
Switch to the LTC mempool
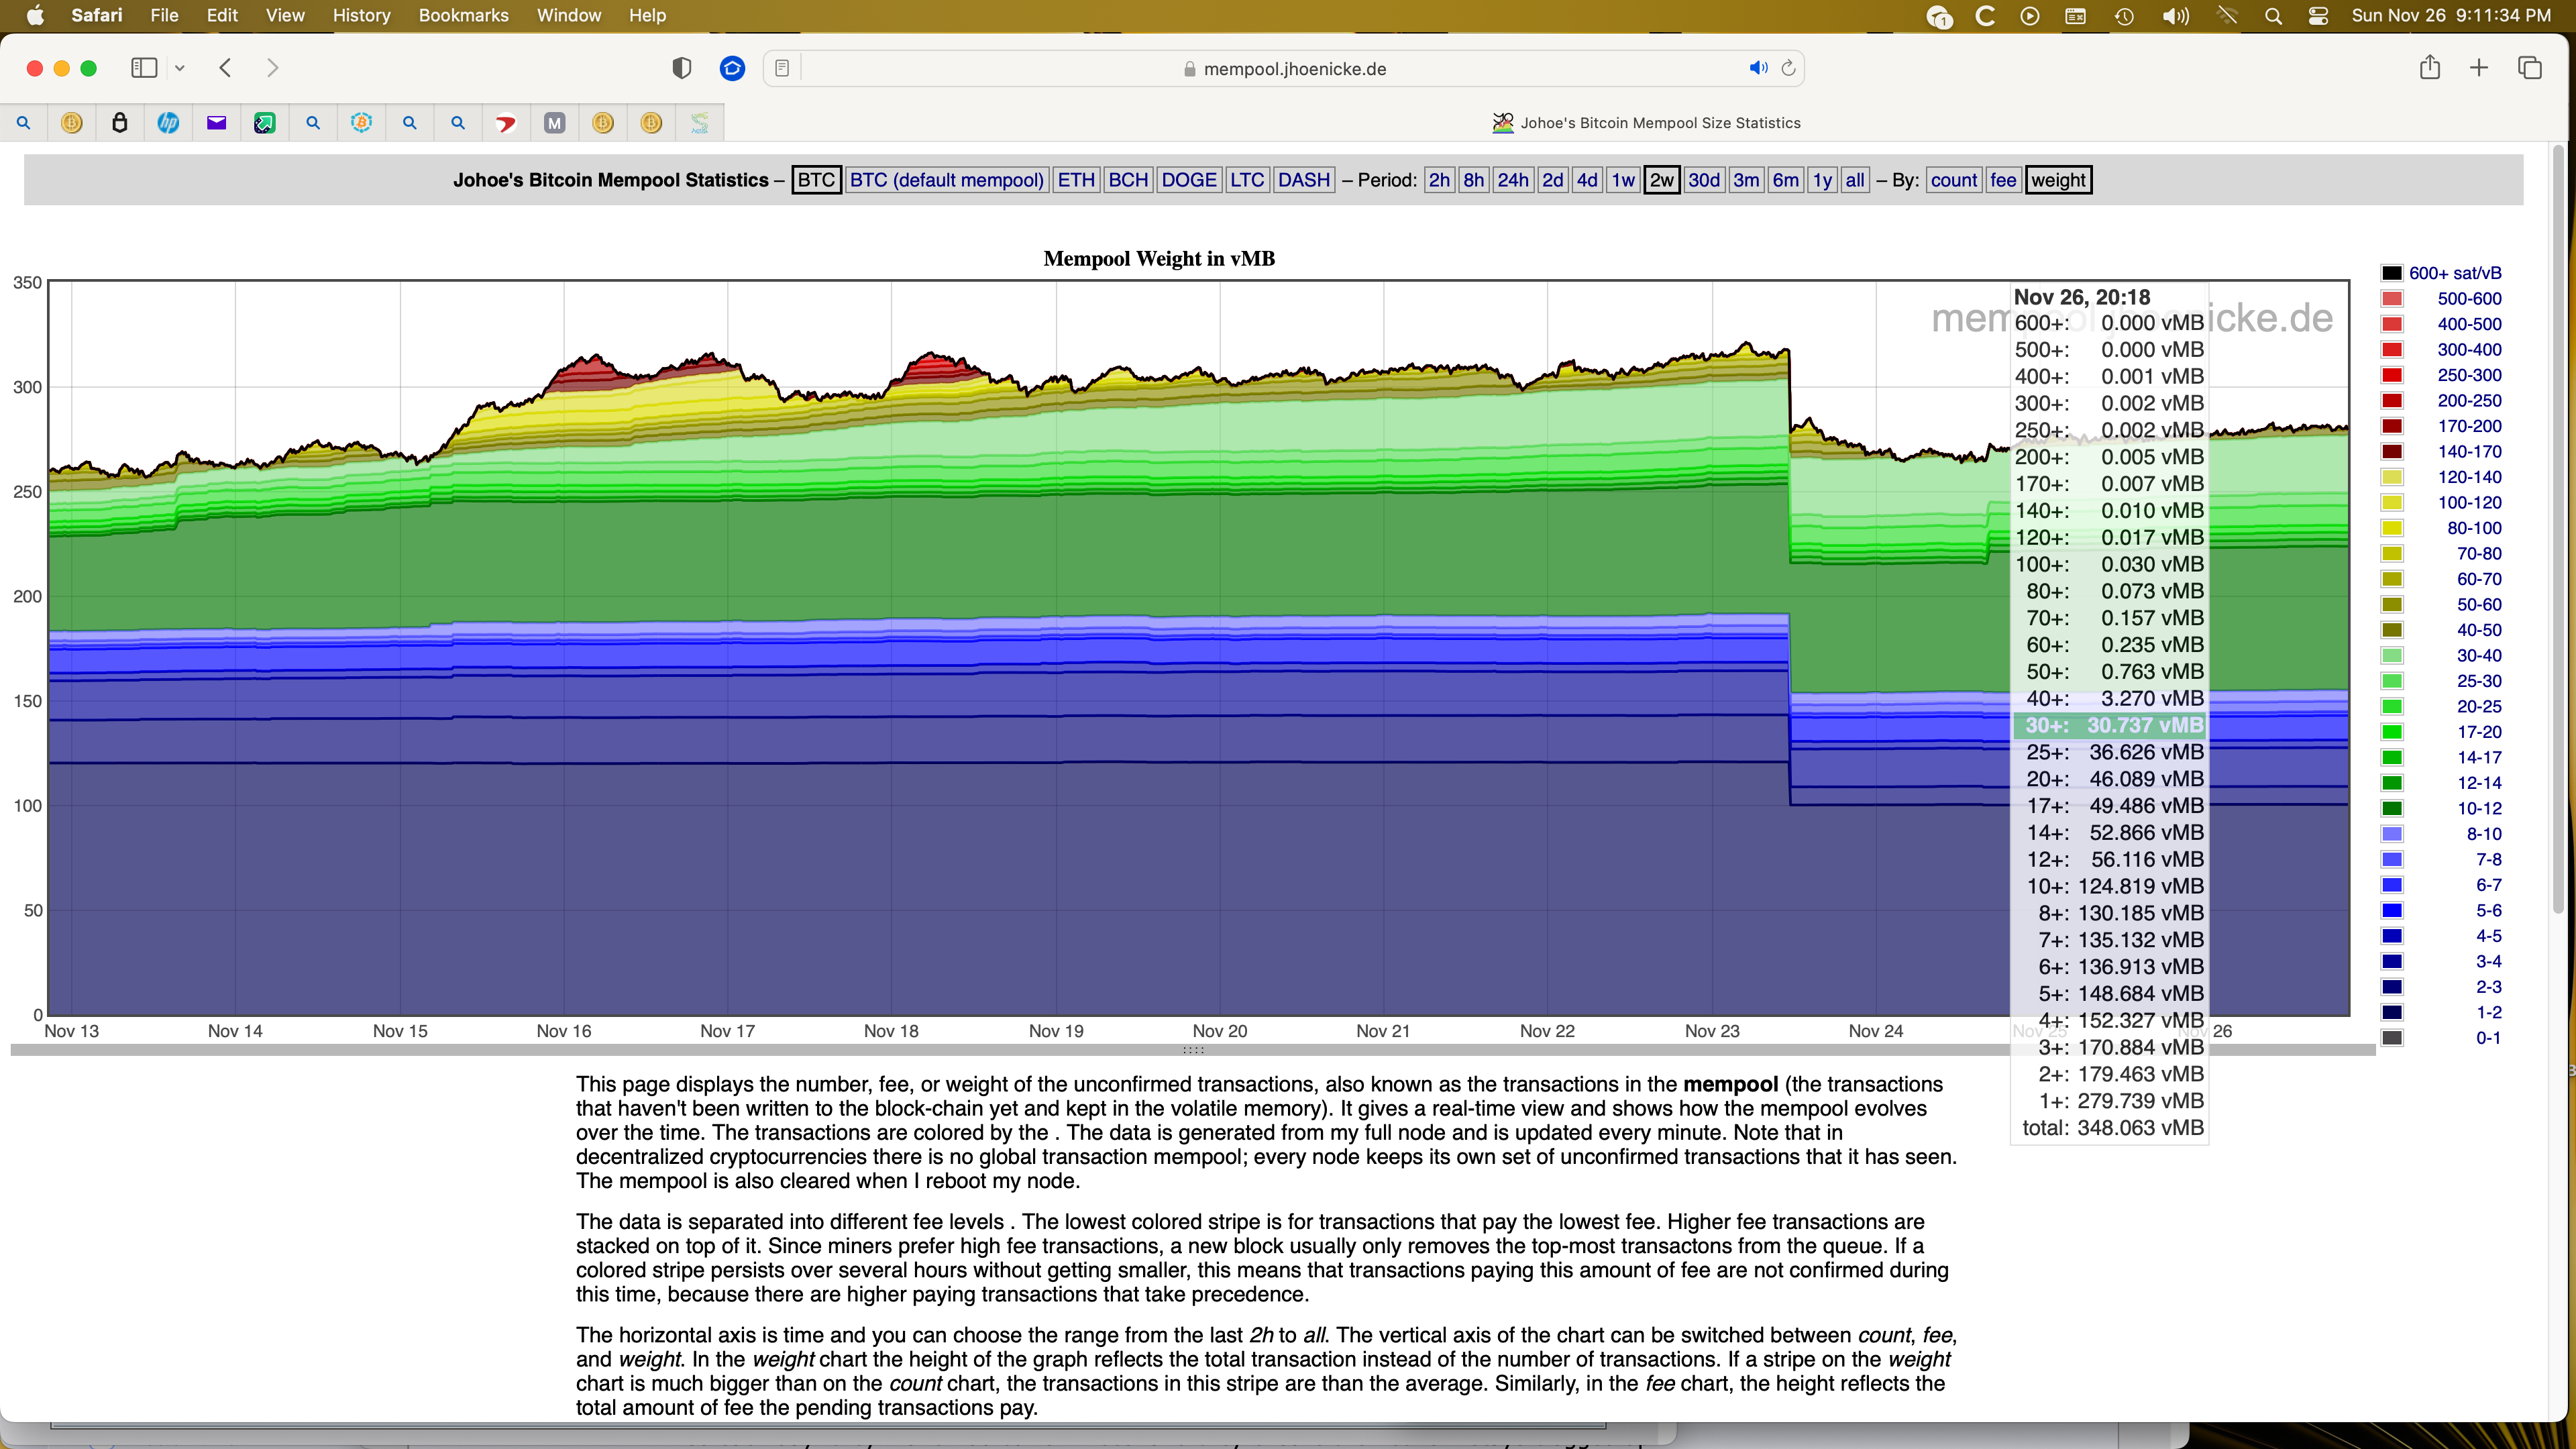(1247, 180)
